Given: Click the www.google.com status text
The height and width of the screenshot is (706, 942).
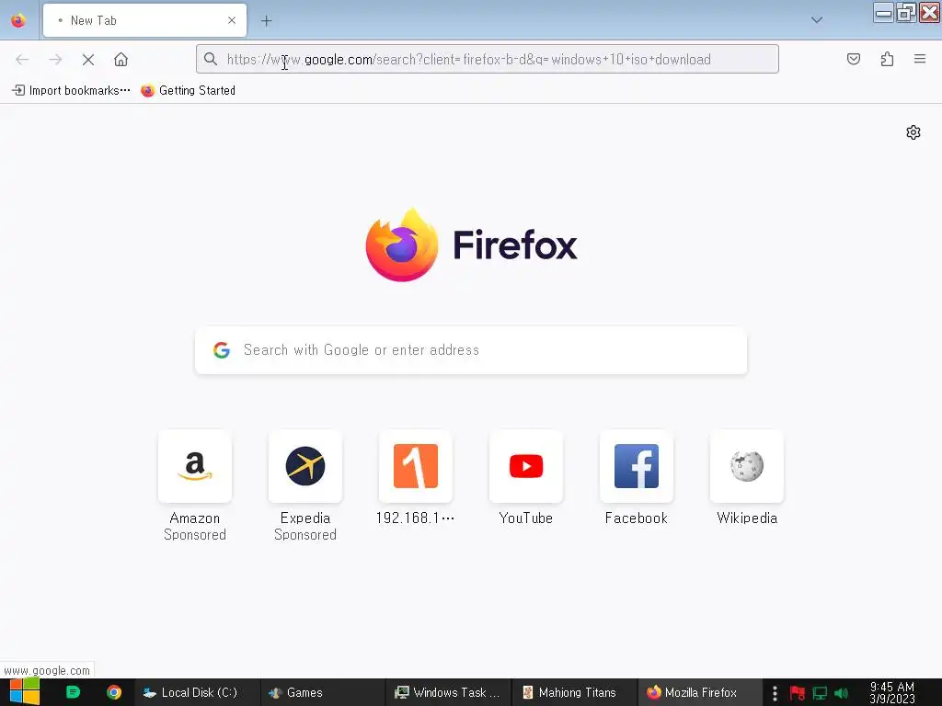Looking at the screenshot, I should tap(47, 670).
